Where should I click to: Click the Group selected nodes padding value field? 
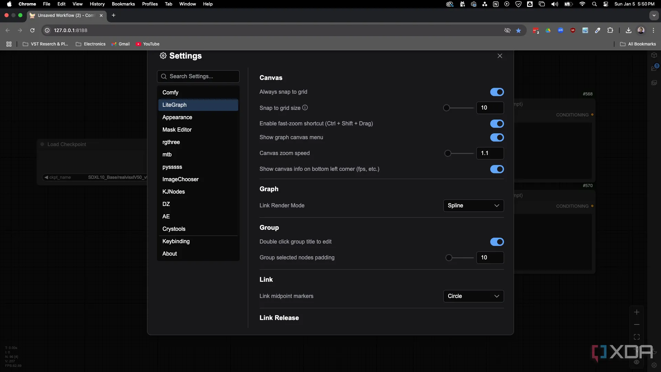(x=490, y=258)
